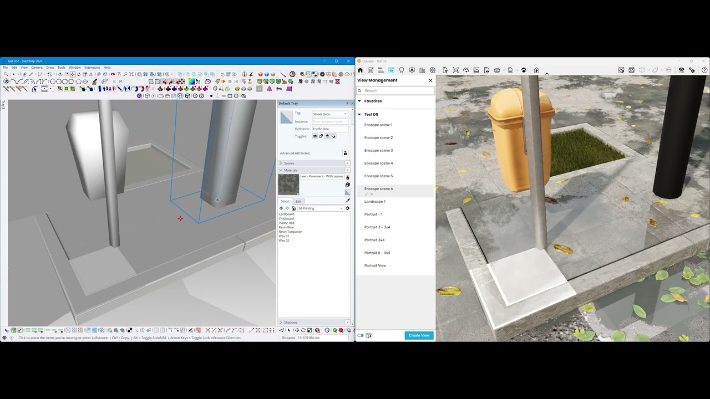Click the material eyedropper sample tool
Screen dimensions: 710x399
pyautogui.click(x=348, y=201)
